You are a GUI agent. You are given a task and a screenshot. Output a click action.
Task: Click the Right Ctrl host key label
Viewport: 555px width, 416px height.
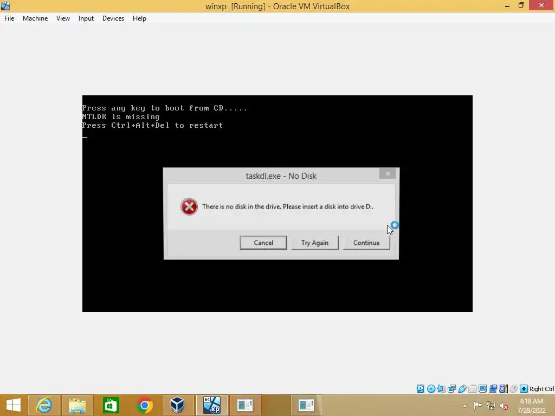(x=541, y=389)
